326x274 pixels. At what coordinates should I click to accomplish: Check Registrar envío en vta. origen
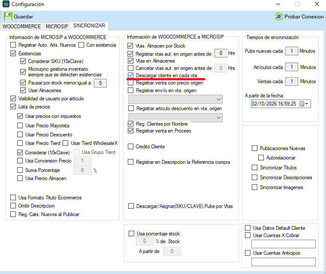[130, 90]
